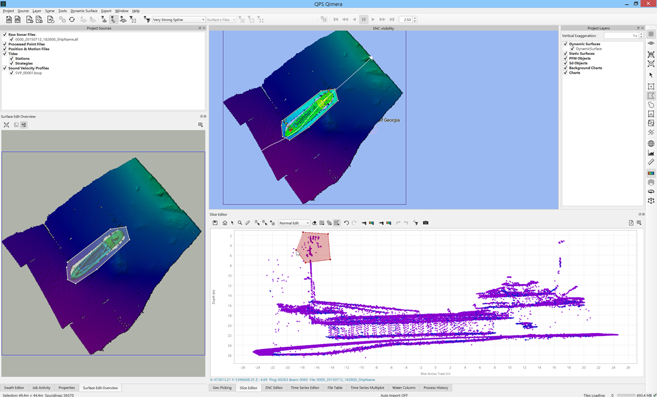Select the ruler measure tool in right sidebar
Screen dimensions: 657x397
(x=651, y=162)
